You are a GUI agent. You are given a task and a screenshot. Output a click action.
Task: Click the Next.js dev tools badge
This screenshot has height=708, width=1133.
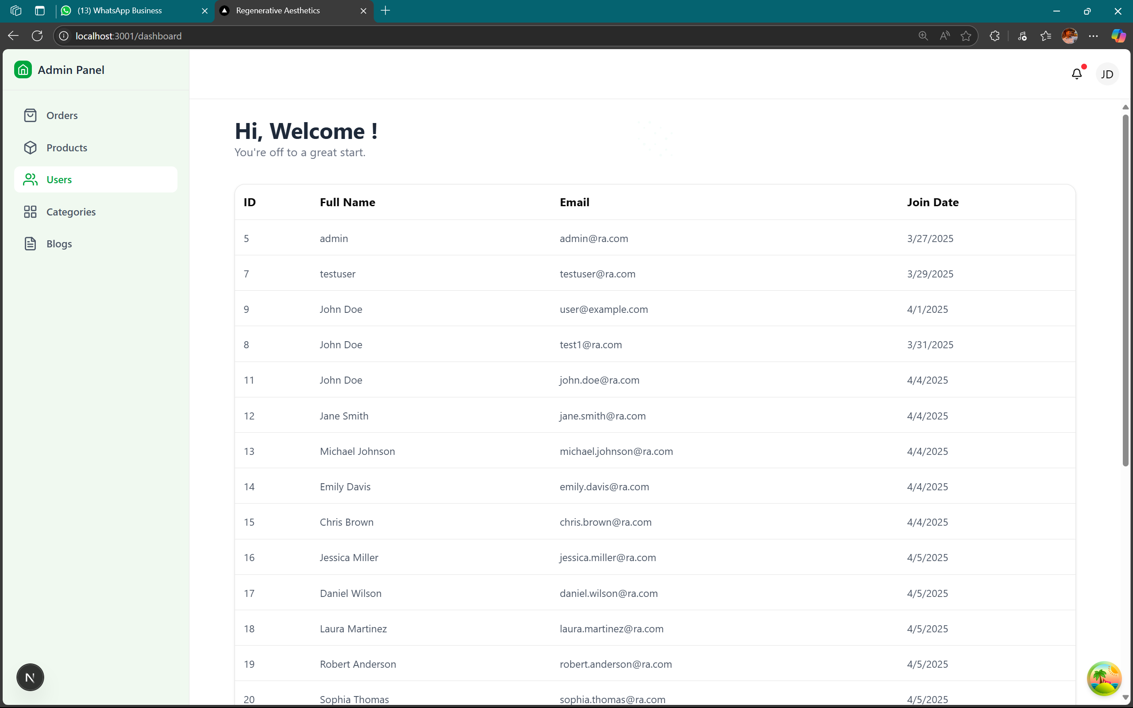(x=30, y=677)
